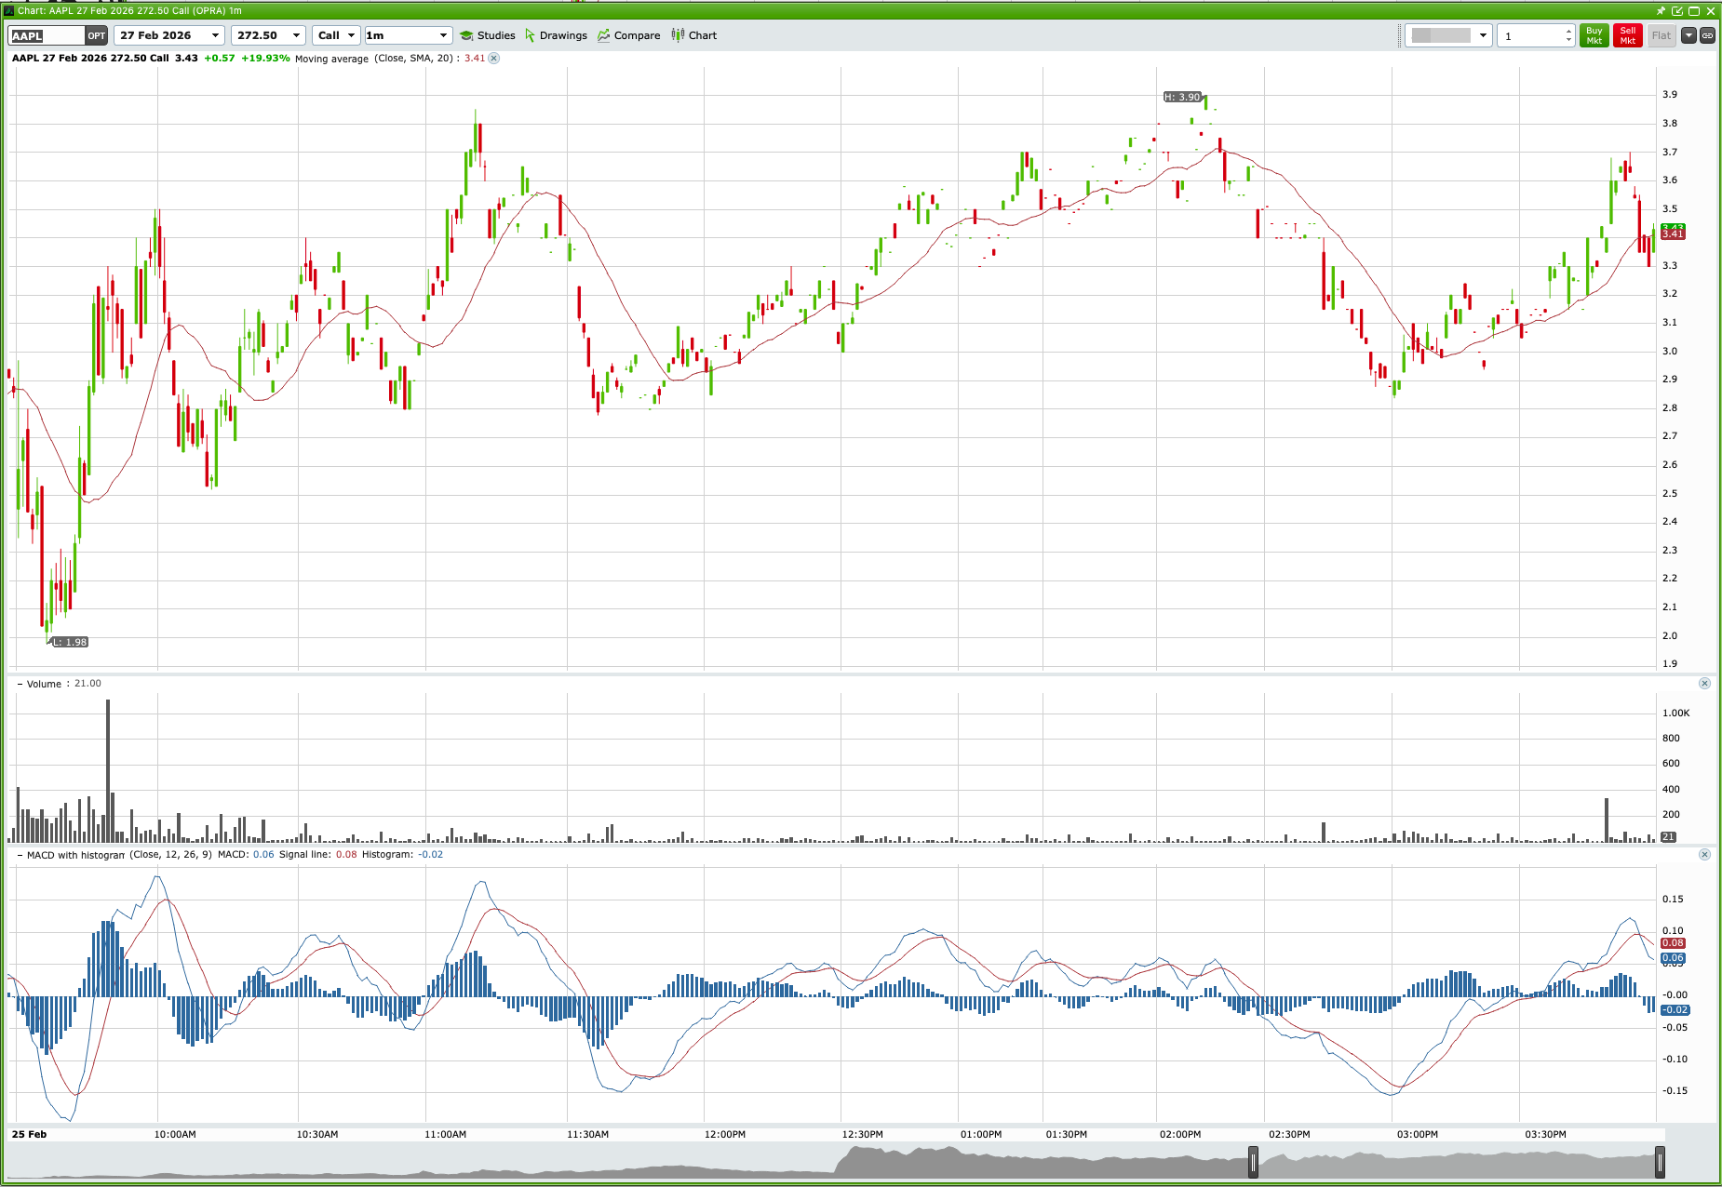Click the dark dropdown arrow beside Flat
Screen dimensions: 1722x1187
1688,35
